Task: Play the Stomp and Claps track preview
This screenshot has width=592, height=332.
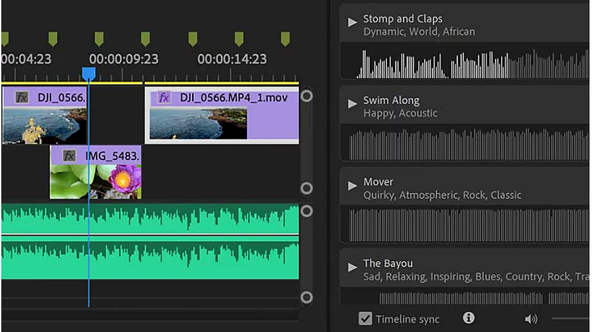Action: (x=352, y=22)
